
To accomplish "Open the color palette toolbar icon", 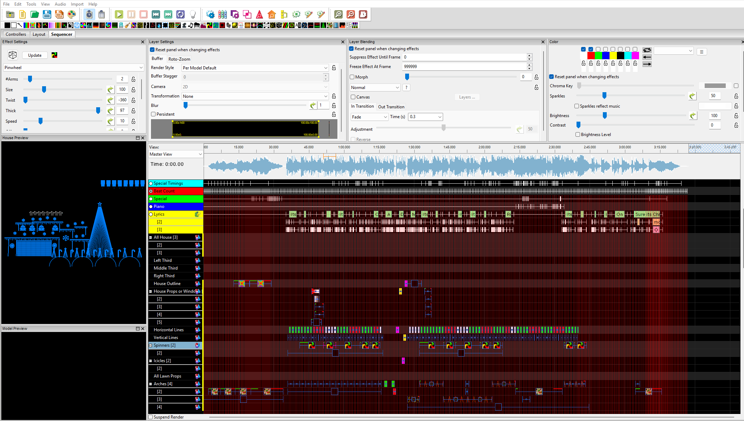I will 72,14.
